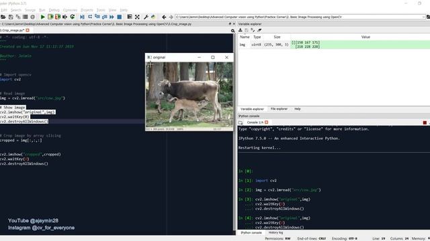Open Preferences with the wrench icon

coord(146,17)
